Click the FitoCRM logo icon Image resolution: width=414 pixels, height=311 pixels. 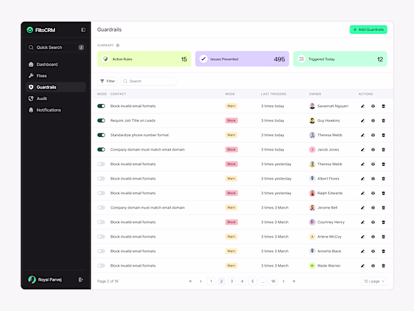point(30,30)
